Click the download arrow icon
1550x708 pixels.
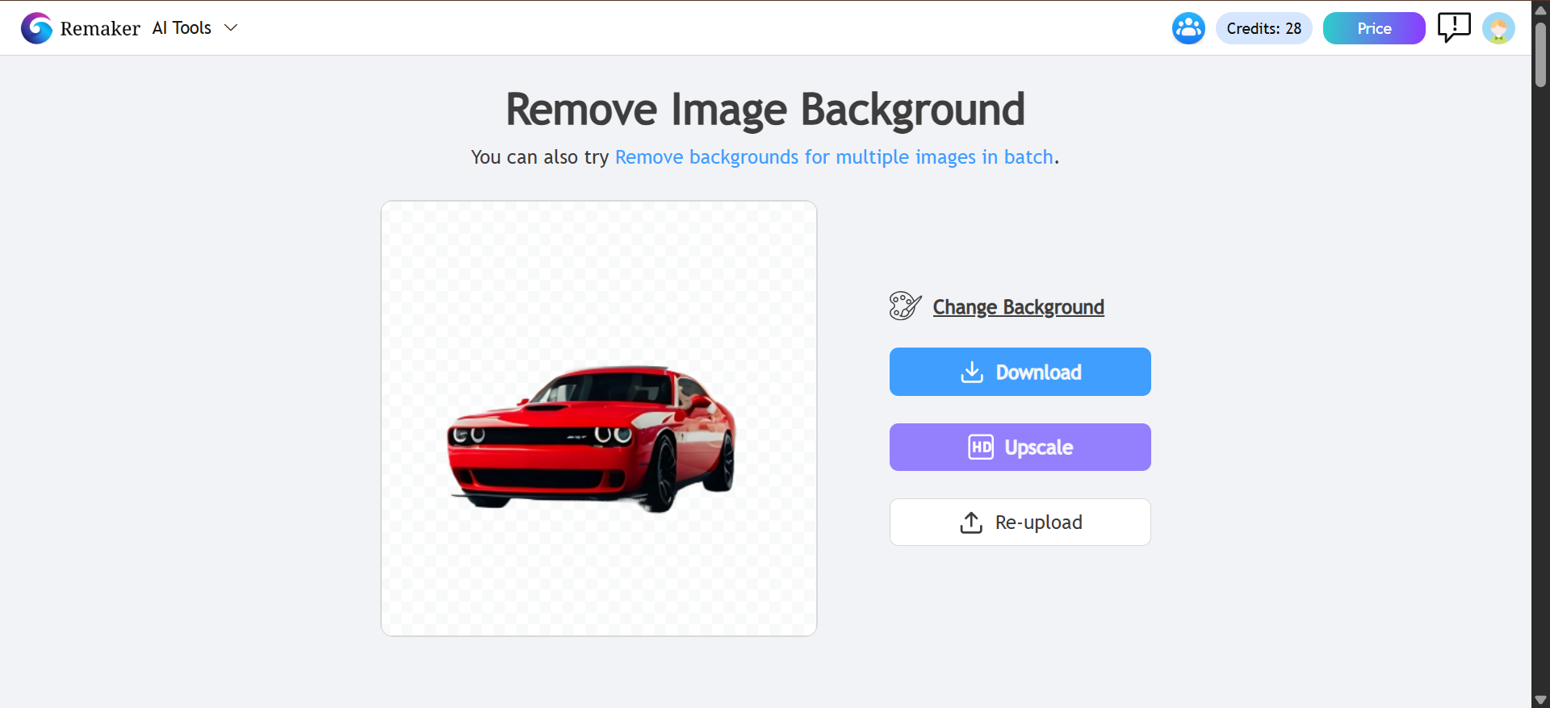pos(972,372)
